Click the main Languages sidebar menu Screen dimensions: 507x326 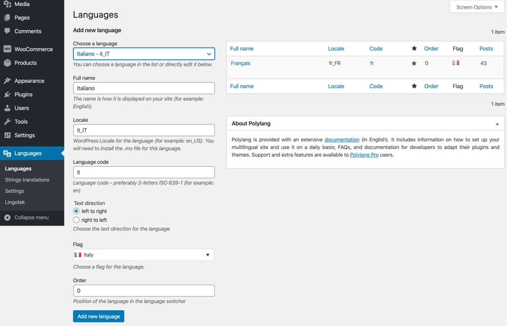32,153
